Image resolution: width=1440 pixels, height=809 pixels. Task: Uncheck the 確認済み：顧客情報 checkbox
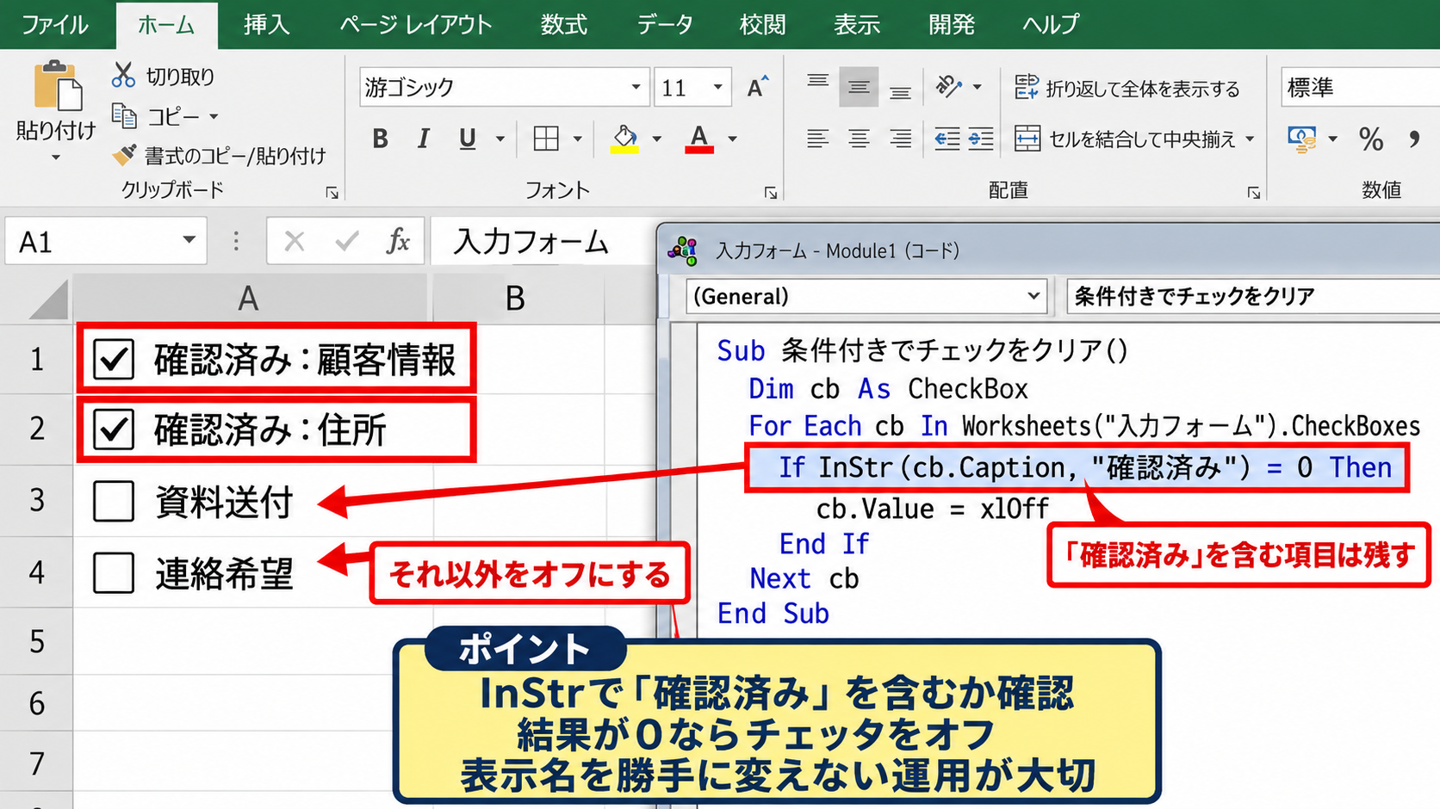coord(114,359)
